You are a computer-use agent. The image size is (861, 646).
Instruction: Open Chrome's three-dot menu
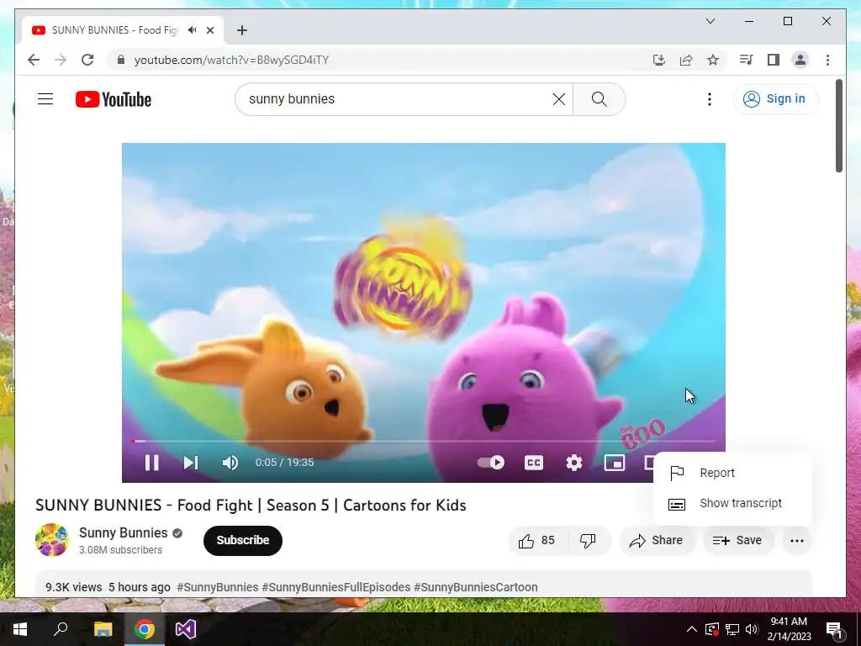(x=827, y=60)
